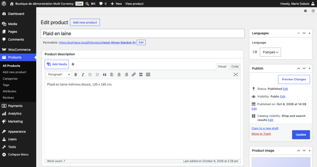Click the user avatar icon
This screenshot has width=317, height=167.
pyautogui.click(x=313, y=4)
